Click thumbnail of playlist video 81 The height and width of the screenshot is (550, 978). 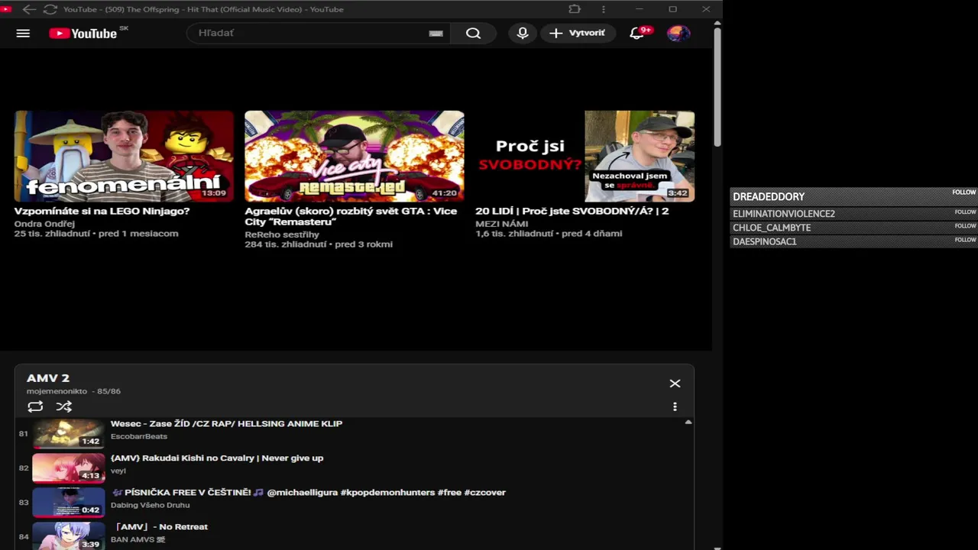[69, 433]
